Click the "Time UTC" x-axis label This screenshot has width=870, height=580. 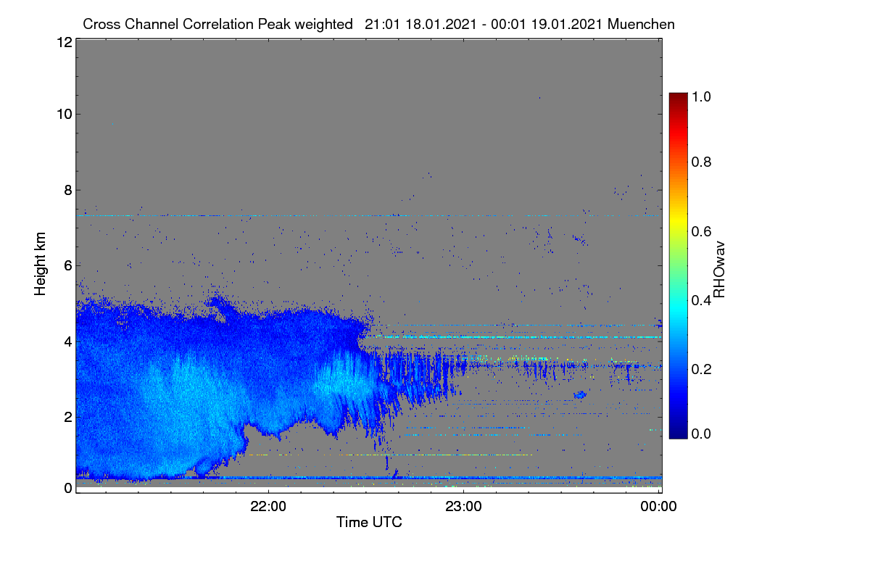369,522
